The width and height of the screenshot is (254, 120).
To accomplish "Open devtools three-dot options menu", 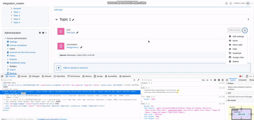I will pos(251,76).
